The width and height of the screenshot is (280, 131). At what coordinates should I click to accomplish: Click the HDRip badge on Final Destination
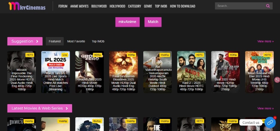[x=131, y=55]
